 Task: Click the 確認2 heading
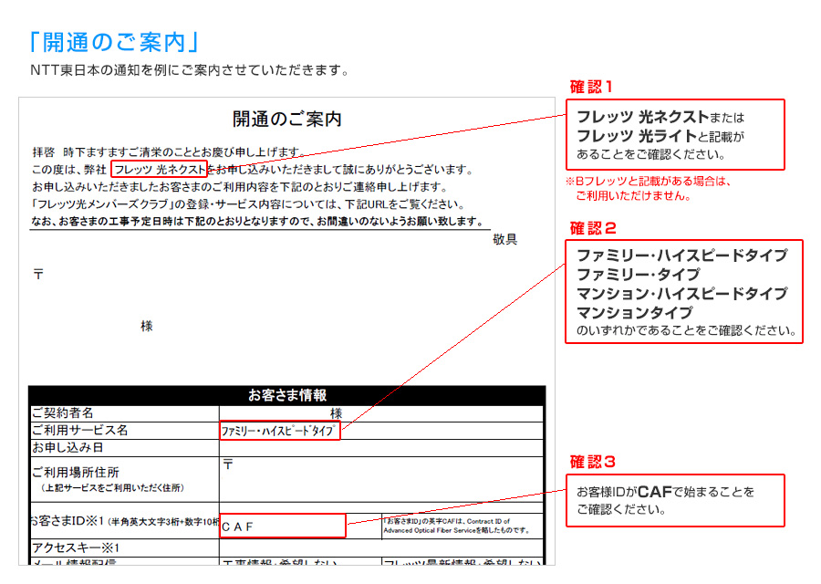pos(593,228)
